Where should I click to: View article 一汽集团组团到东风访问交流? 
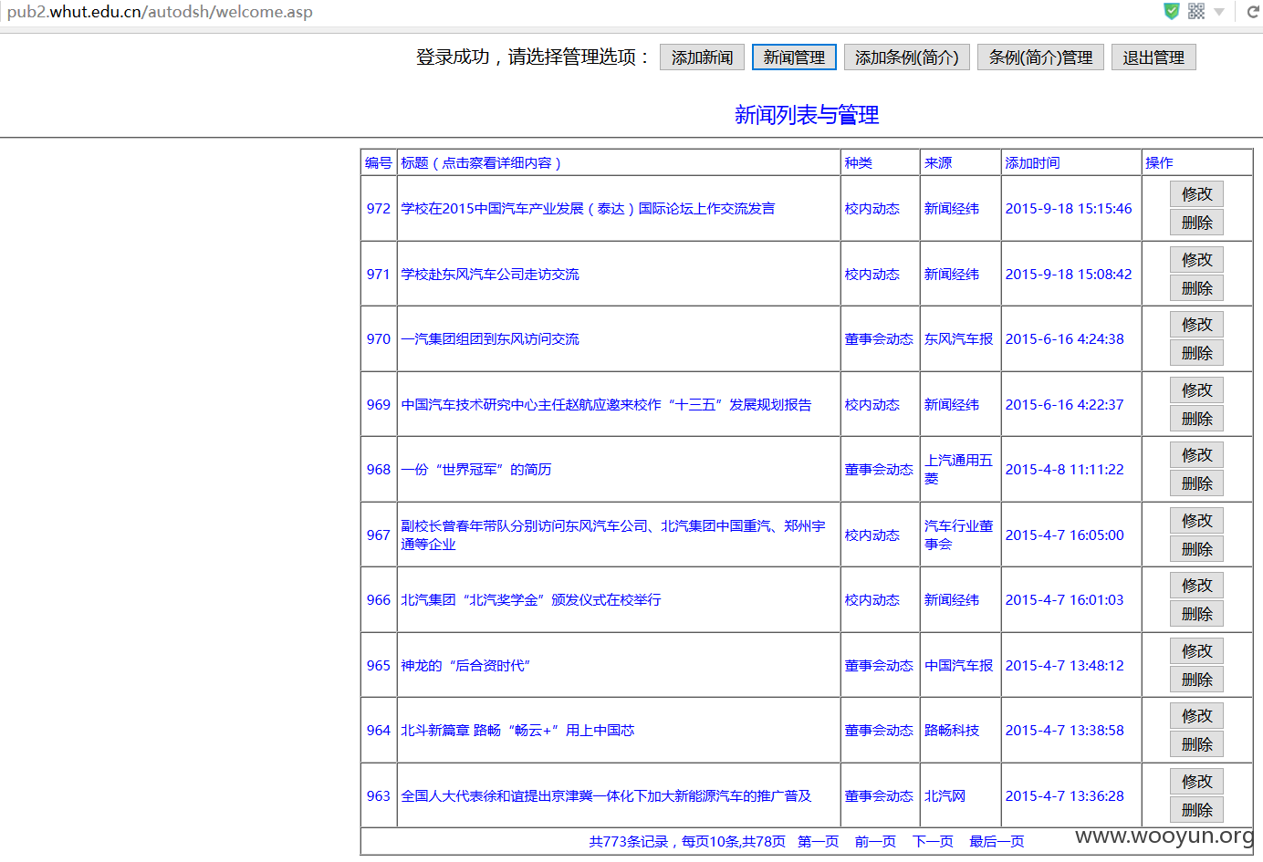tap(490, 339)
